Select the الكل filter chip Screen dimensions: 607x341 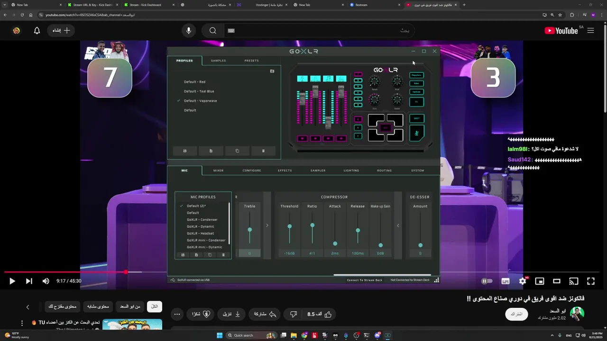(x=155, y=306)
